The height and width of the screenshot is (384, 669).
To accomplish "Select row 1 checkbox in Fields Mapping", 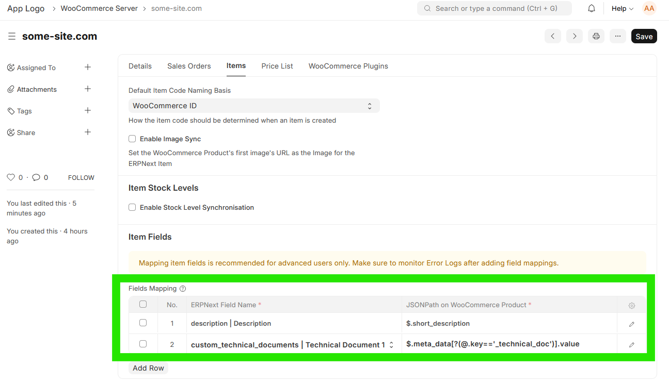I will pyautogui.click(x=143, y=323).
